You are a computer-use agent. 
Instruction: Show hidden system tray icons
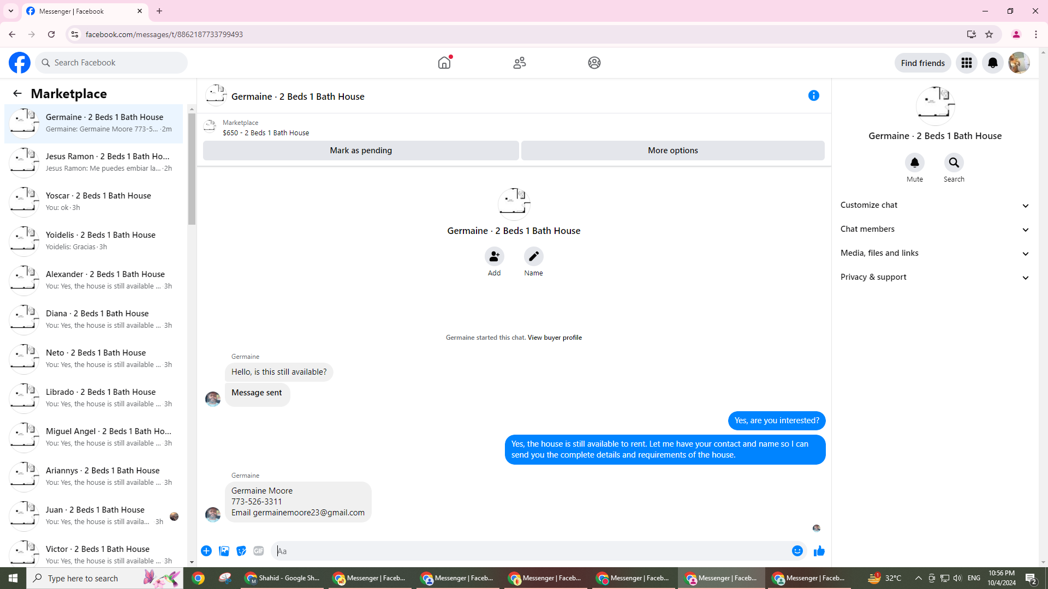tap(919, 578)
